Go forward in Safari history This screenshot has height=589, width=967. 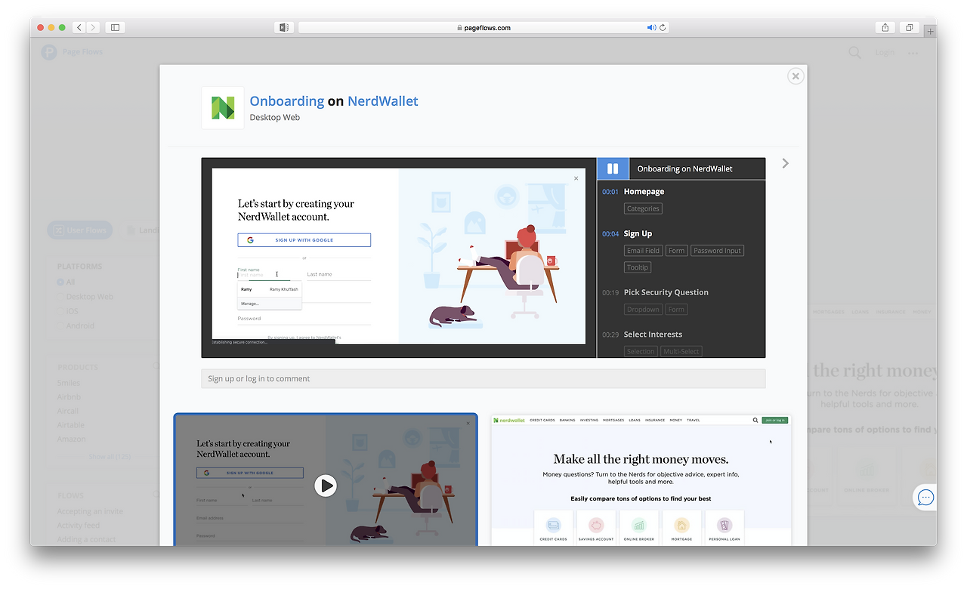(x=93, y=27)
